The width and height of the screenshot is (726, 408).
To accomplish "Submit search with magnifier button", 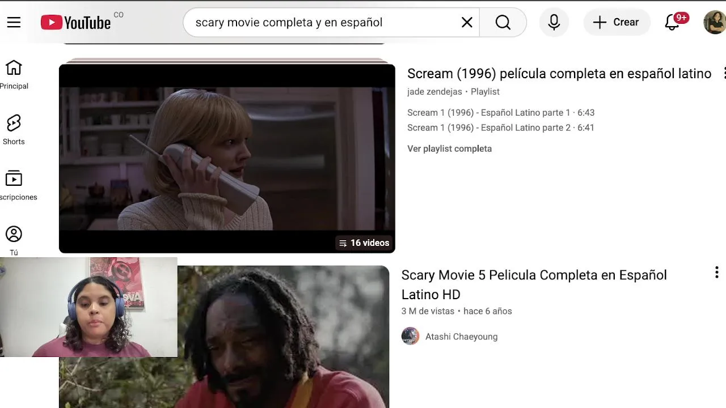I will (x=503, y=22).
